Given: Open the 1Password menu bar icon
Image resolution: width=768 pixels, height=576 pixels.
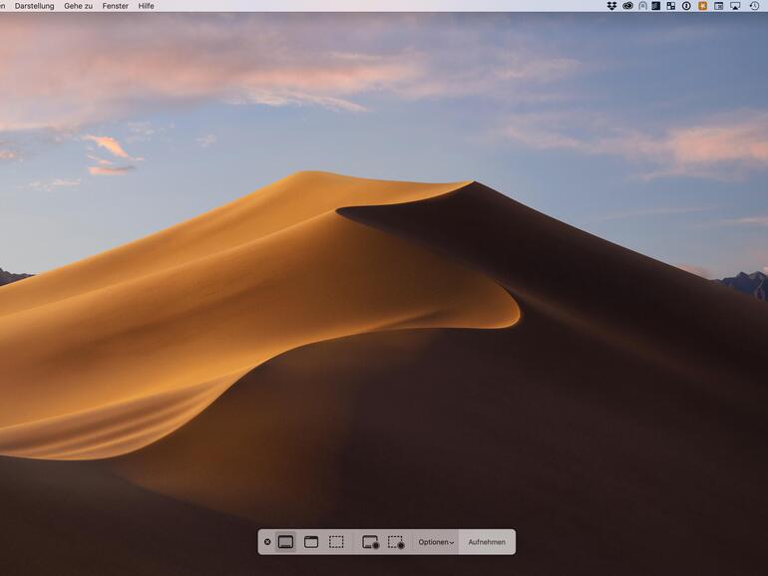Looking at the screenshot, I should (x=686, y=6).
